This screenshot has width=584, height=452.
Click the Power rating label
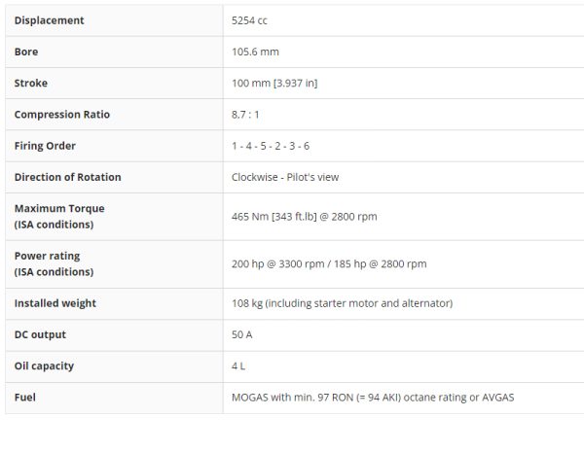pos(47,256)
